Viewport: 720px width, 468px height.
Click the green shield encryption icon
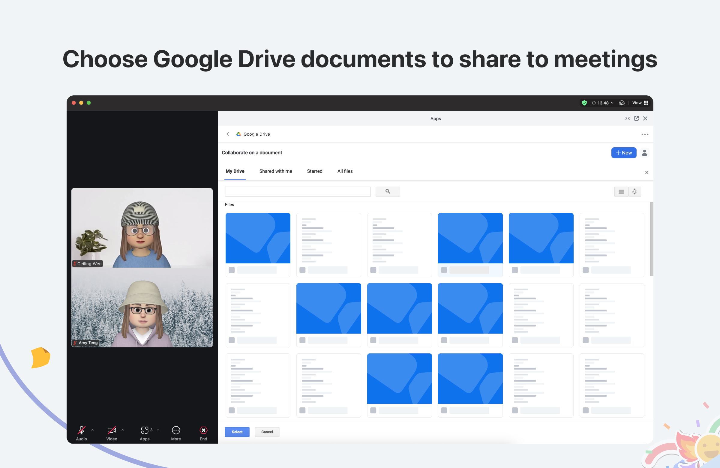[x=584, y=103]
